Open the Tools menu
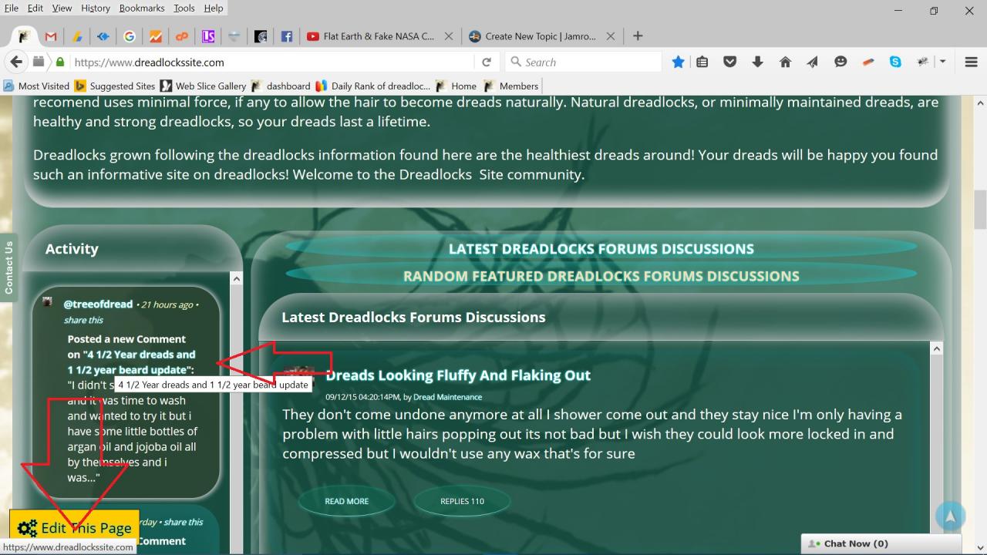This screenshot has width=987, height=555. pos(184,8)
